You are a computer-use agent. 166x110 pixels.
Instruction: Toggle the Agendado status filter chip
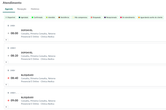[24, 17]
